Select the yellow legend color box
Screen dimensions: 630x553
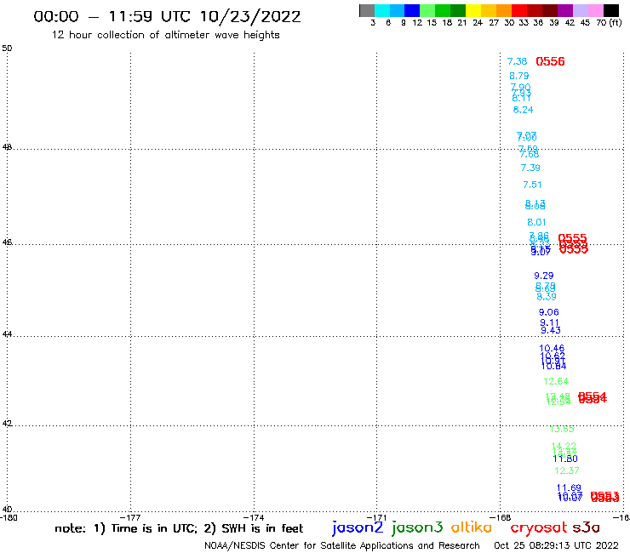click(473, 10)
